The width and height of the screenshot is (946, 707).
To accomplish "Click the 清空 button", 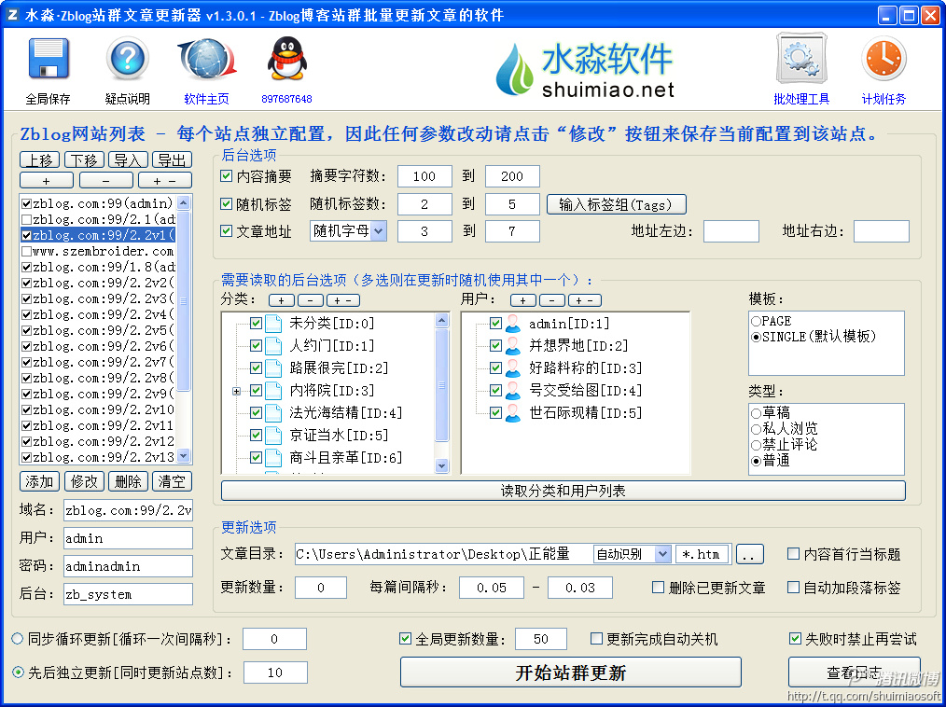I will coord(172,481).
